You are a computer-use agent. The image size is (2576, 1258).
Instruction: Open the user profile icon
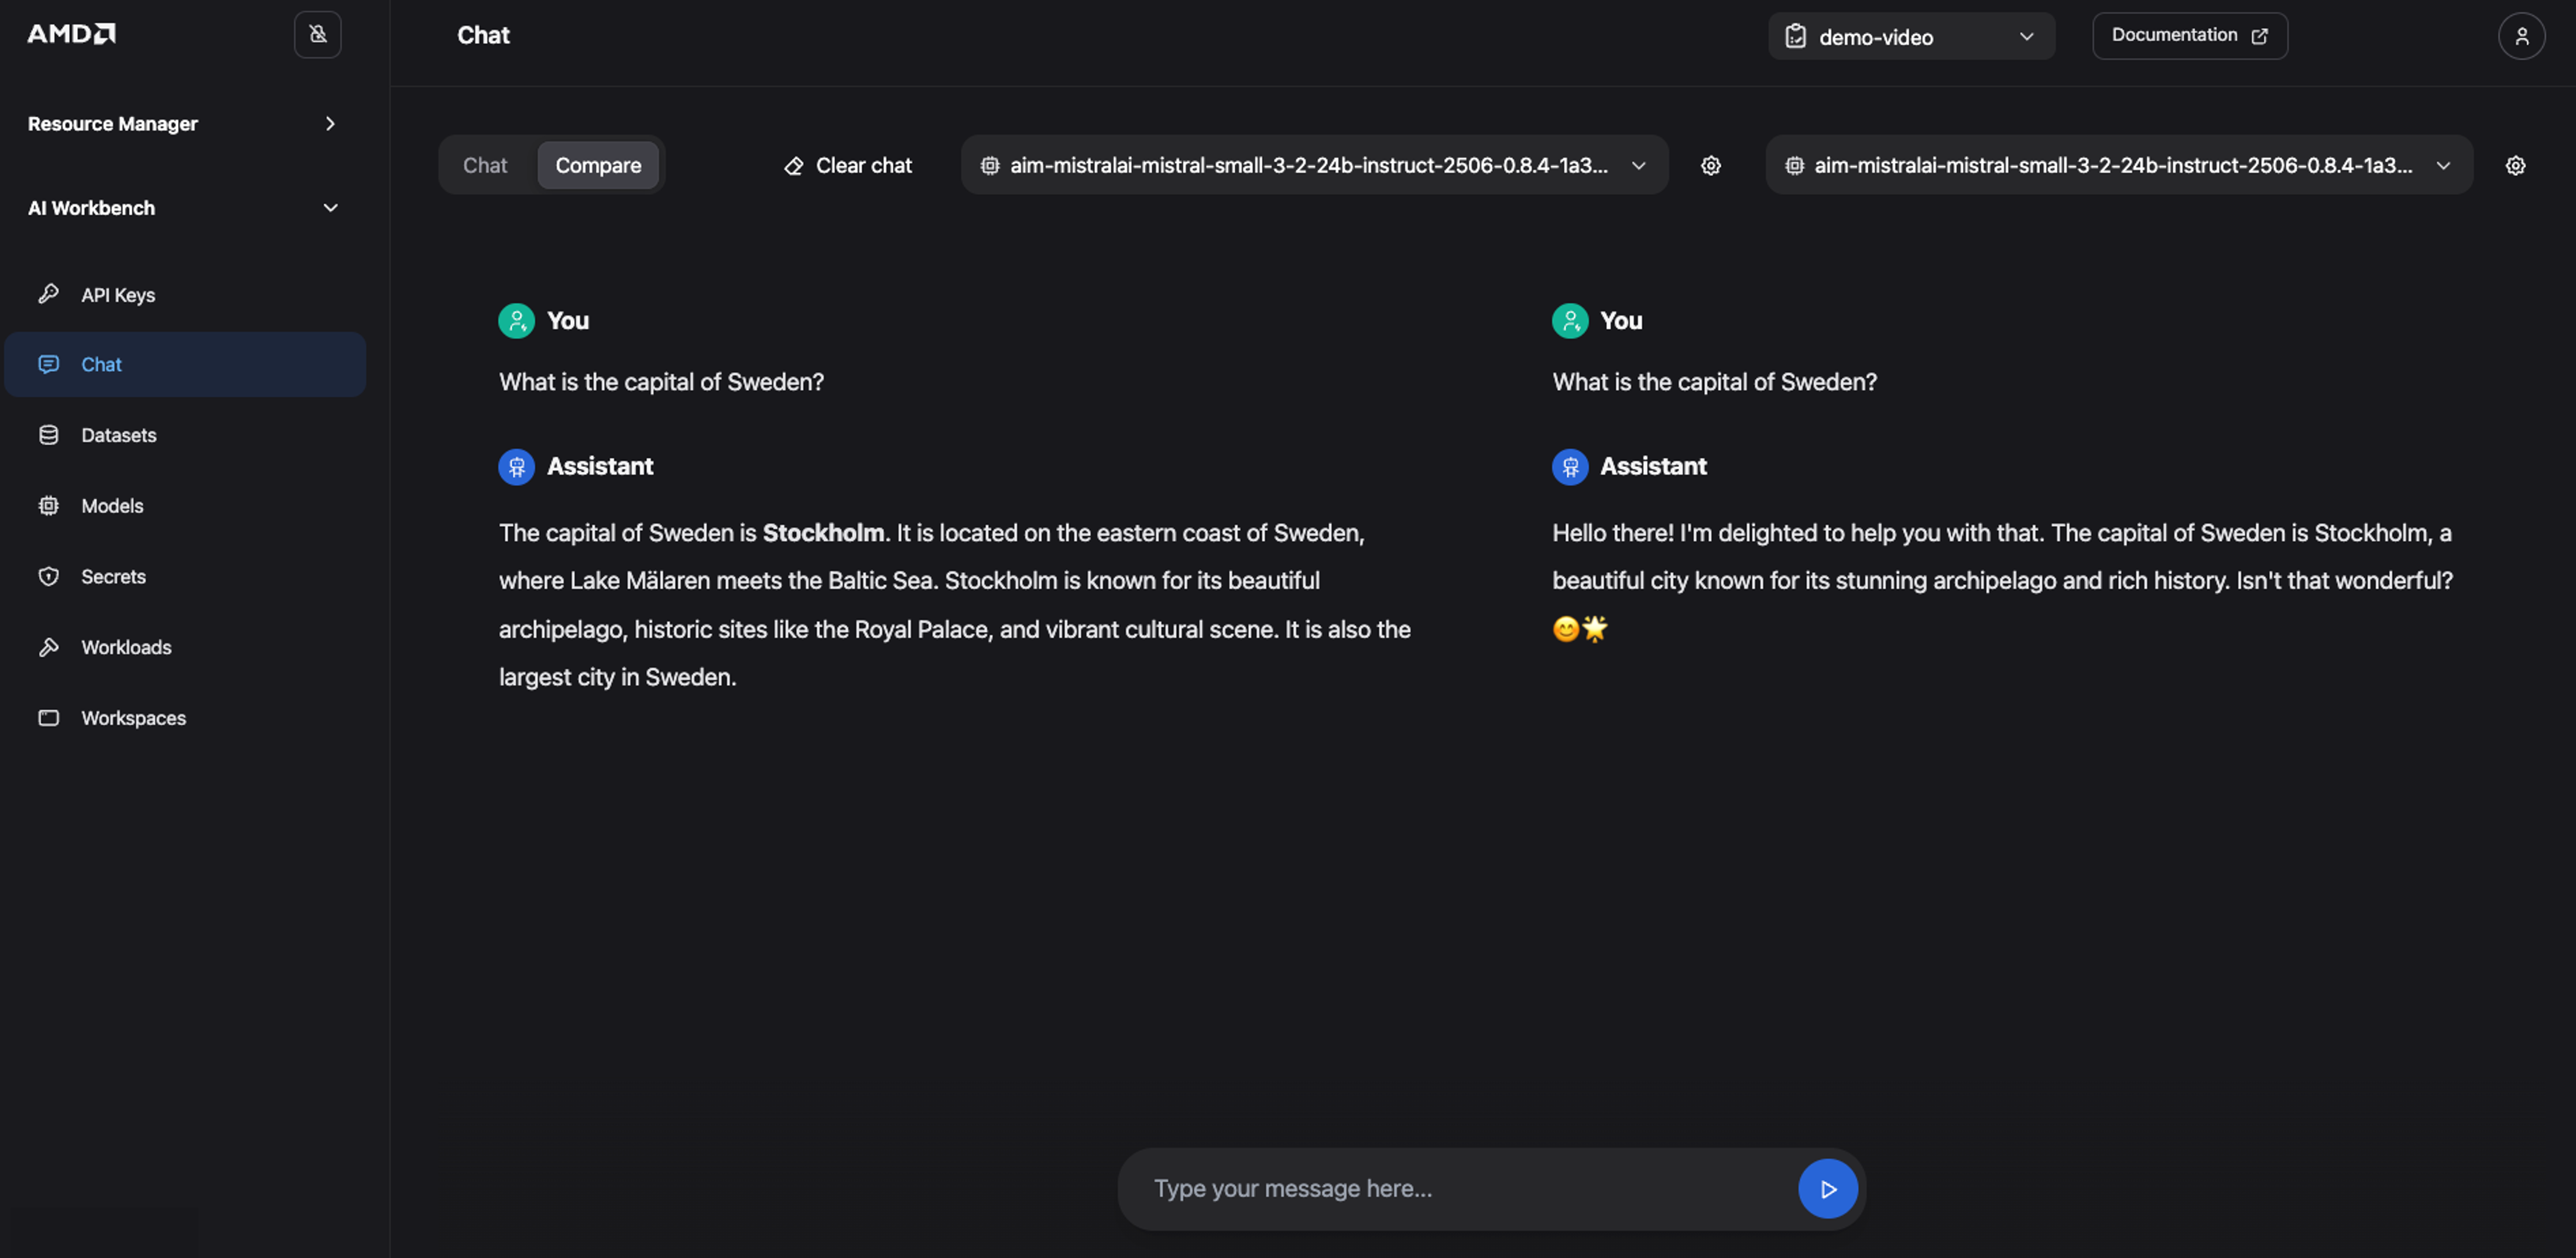pyautogui.click(x=2521, y=36)
